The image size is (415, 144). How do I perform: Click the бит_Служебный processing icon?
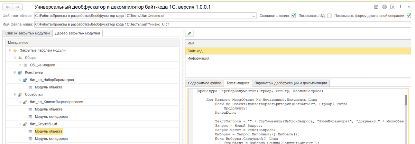[x=25, y=124]
